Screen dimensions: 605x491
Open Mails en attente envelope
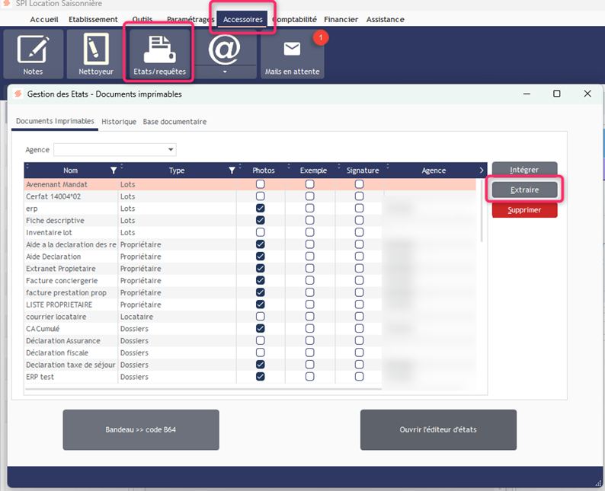click(293, 53)
